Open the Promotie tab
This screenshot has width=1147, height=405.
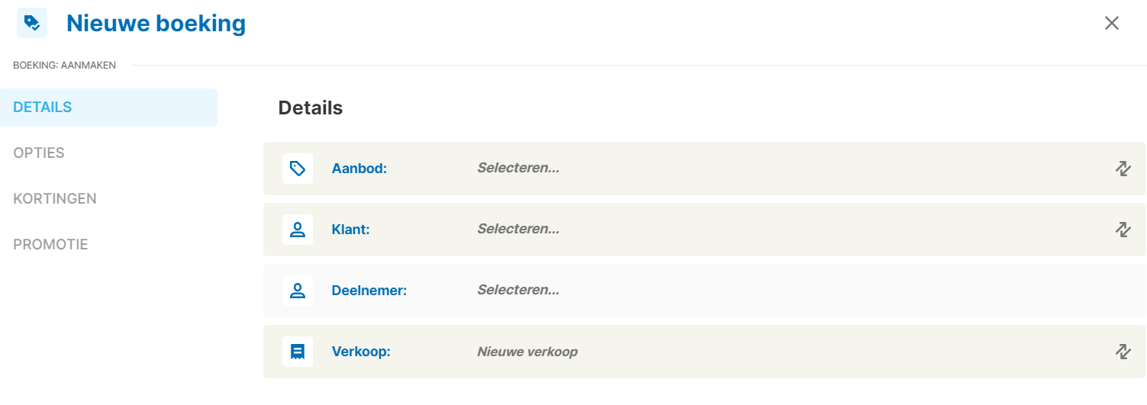click(50, 245)
